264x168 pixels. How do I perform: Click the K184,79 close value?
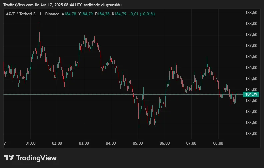click(x=119, y=14)
